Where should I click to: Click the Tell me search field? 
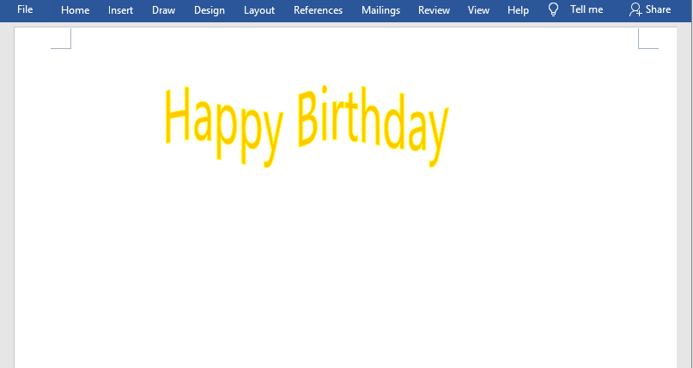(587, 9)
